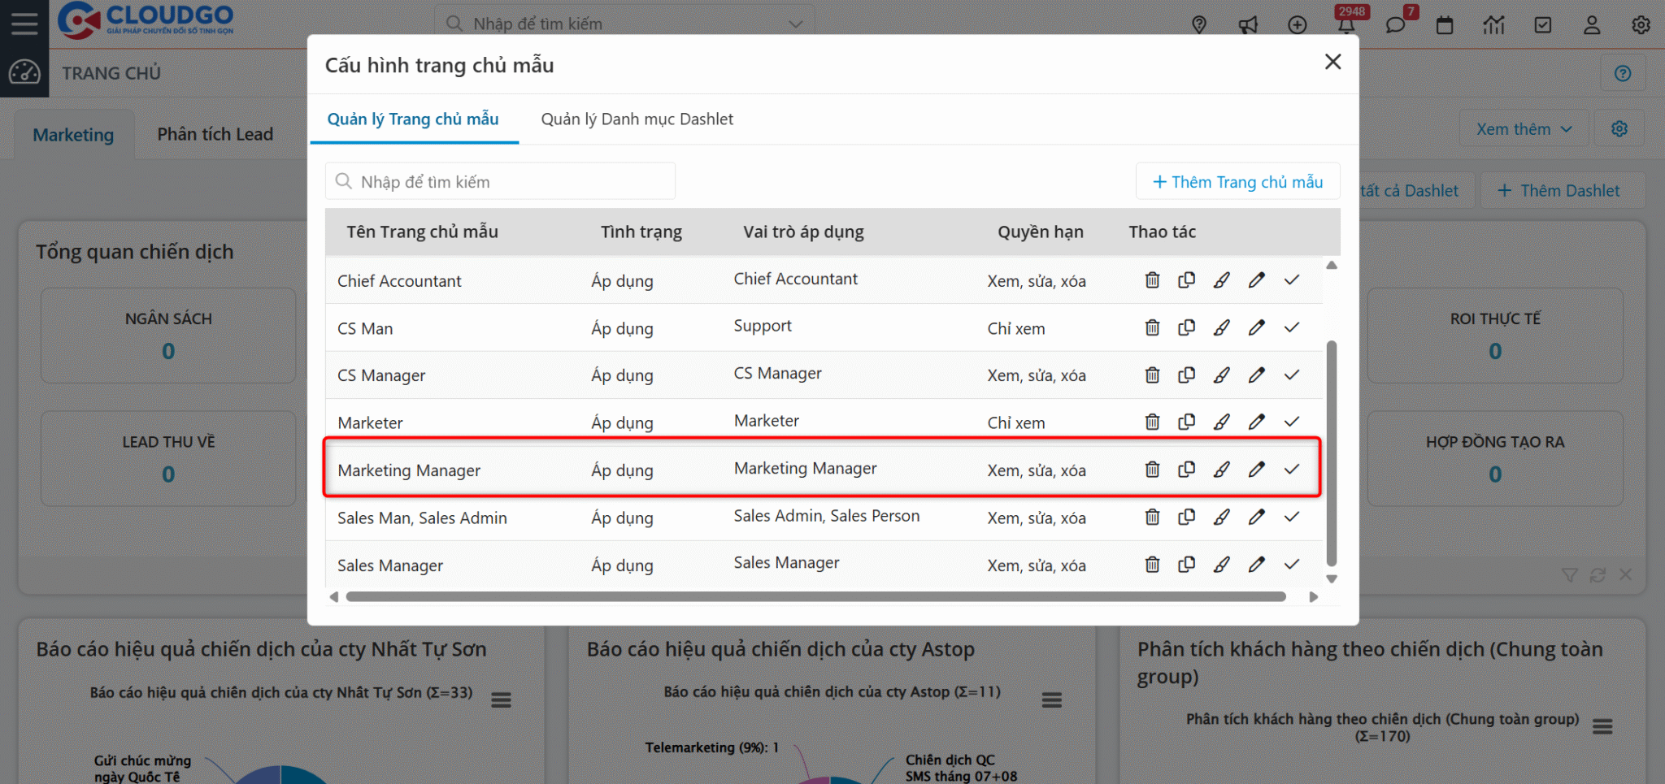Viewport: 1665px width, 784px height.
Task: Click the dashboard settings gear beside Xem thêm
Action: (x=1619, y=129)
